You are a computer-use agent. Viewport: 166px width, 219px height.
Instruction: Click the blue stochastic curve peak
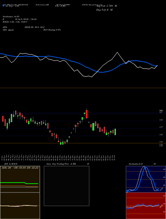point(146,167)
